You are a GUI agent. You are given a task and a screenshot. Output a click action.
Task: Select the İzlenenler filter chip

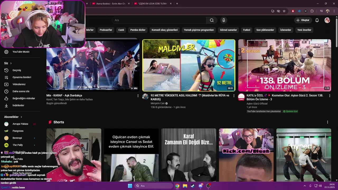coord(286,30)
